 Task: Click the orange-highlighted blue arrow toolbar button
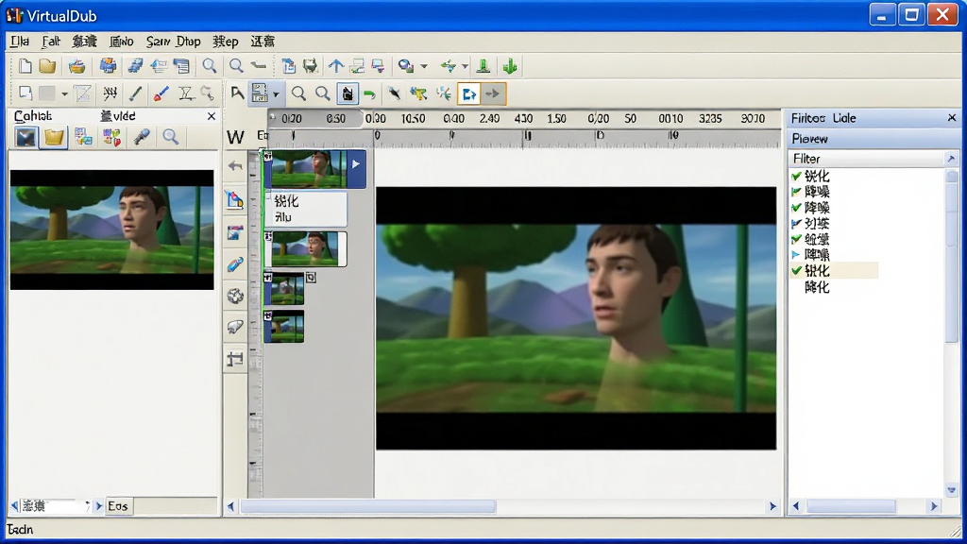pos(469,94)
